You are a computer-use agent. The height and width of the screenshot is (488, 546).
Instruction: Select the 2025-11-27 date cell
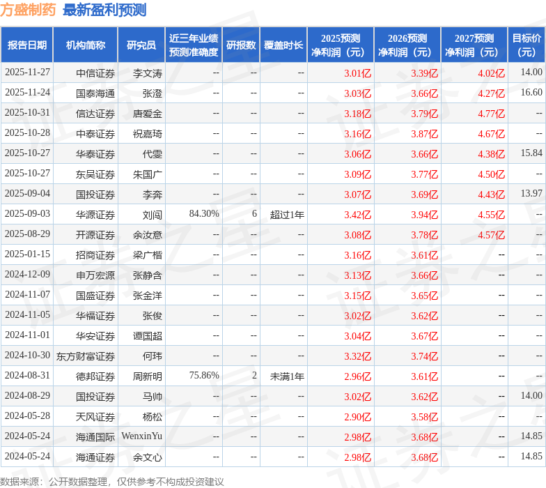click(27, 73)
